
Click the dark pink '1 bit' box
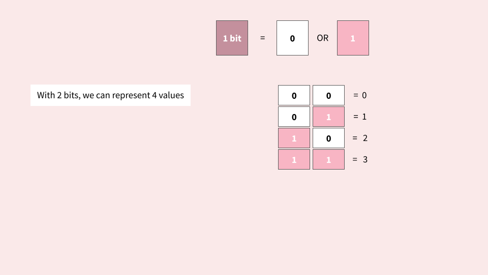coord(232,38)
